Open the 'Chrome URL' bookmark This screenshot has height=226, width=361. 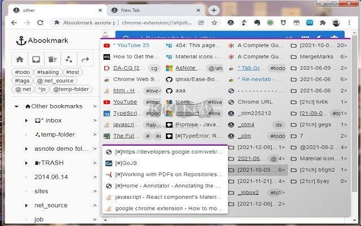tap(256, 102)
